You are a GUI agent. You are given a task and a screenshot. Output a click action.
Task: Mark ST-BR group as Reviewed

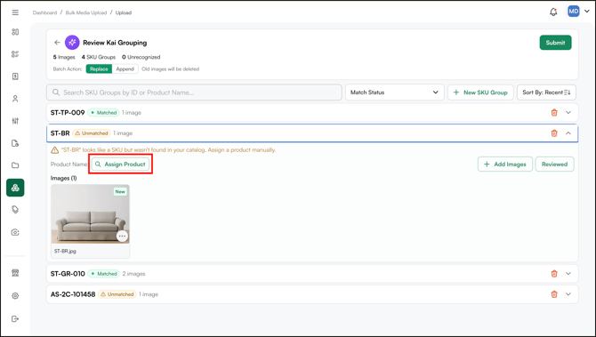point(554,164)
